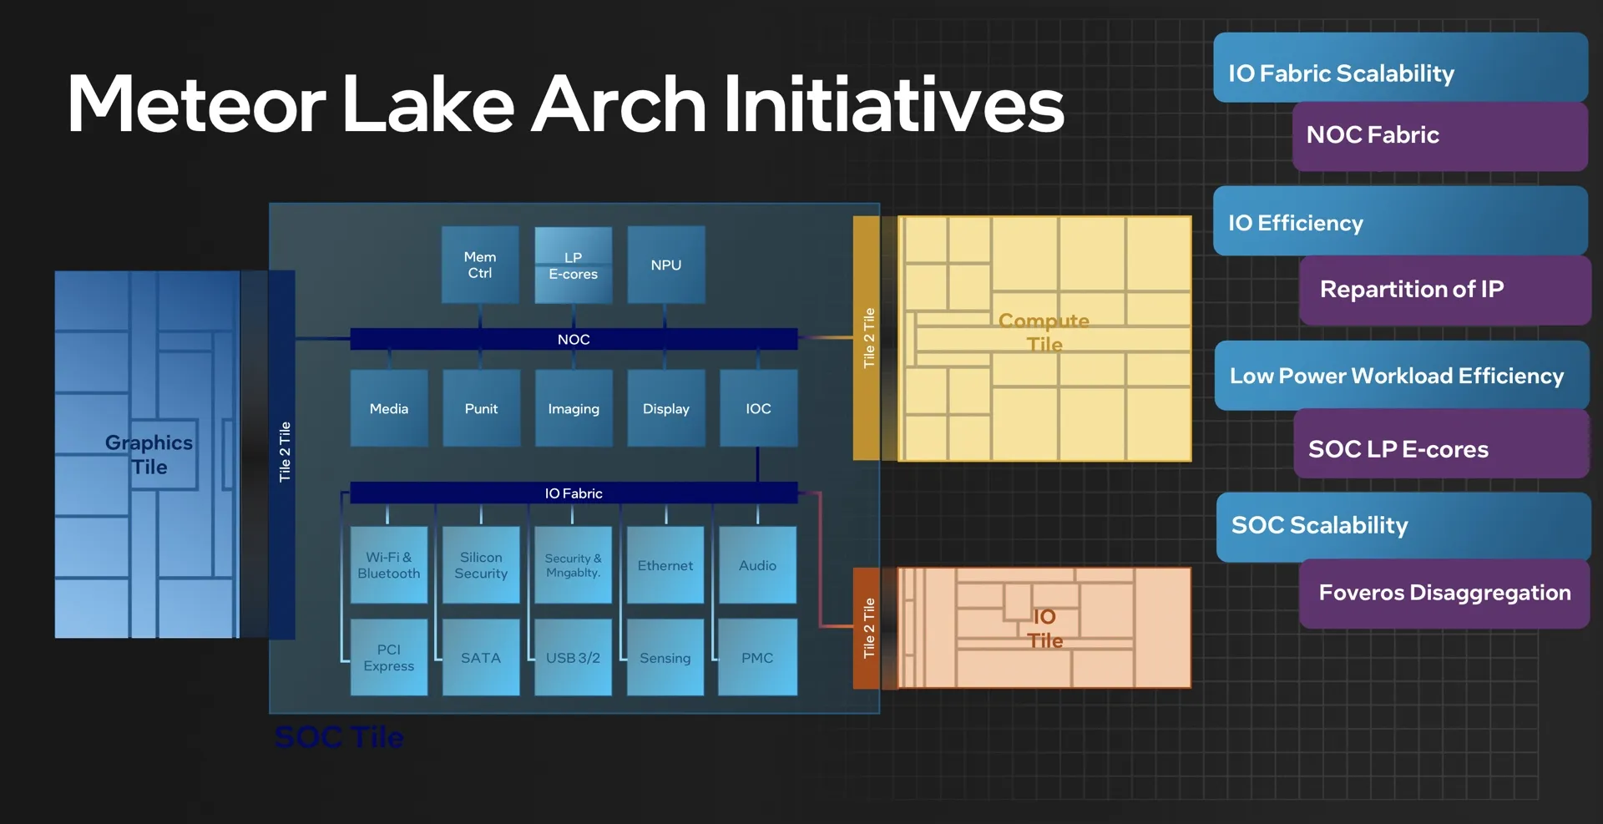The height and width of the screenshot is (824, 1603).
Task: Select the Media block
Action: 389,408
